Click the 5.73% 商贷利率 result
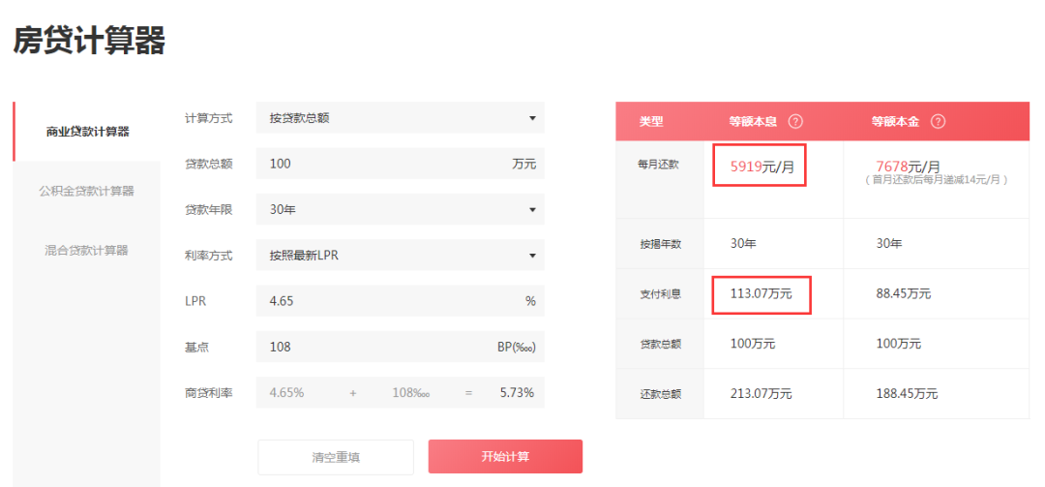The width and height of the screenshot is (1045, 487). click(x=517, y=393)
